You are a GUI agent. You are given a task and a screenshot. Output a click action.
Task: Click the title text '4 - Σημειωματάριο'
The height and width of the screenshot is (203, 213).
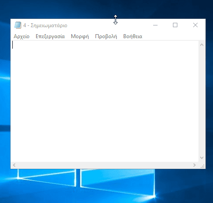(x=45, y=25)
